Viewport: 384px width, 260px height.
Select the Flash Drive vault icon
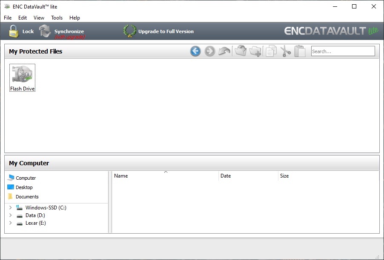tap(22, 74)
